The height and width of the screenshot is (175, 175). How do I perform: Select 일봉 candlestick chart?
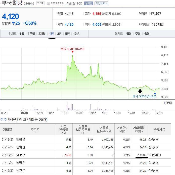tap(129, 34)
